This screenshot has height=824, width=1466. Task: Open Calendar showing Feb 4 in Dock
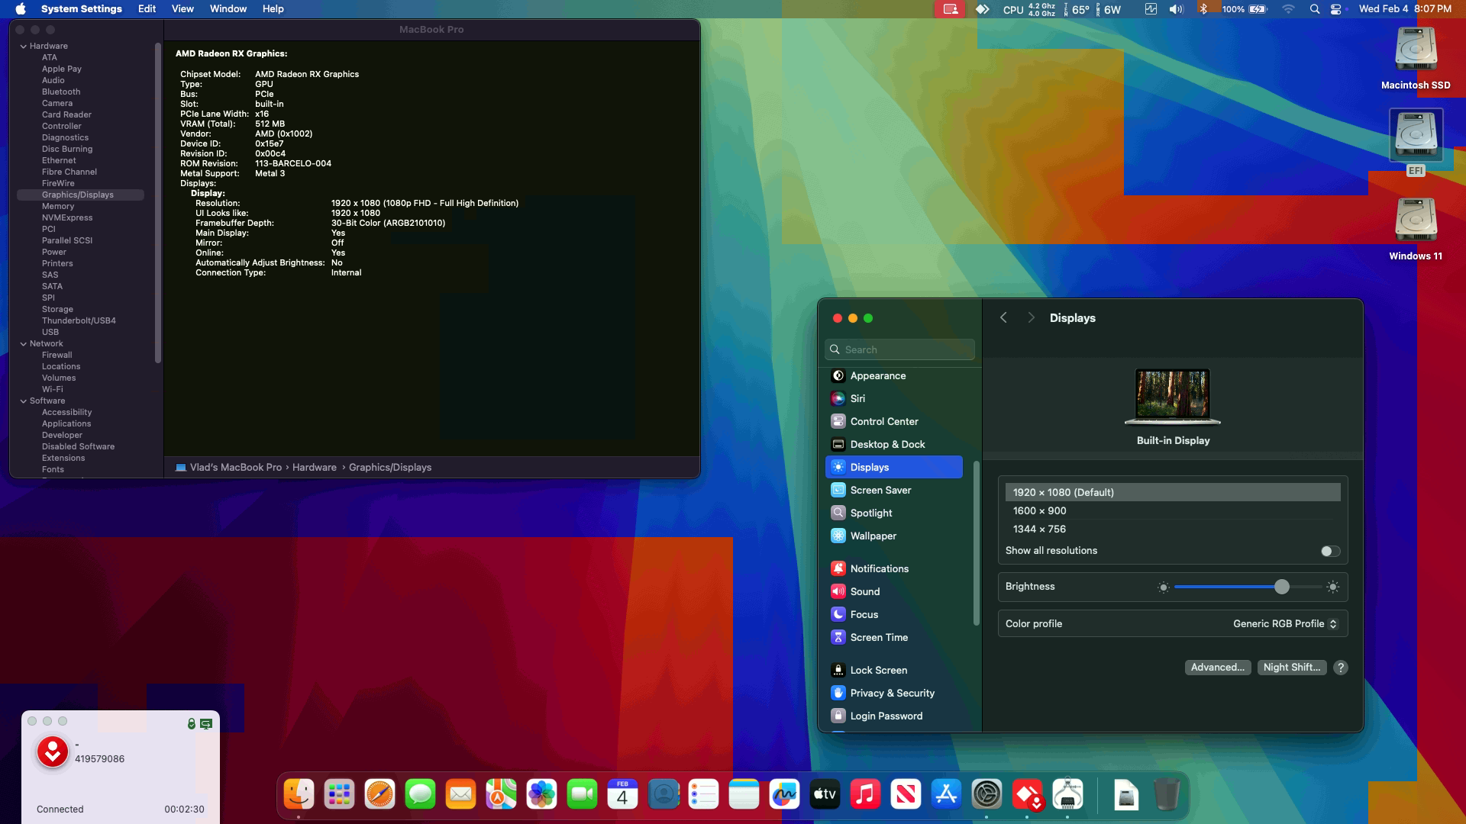tap(622, 794)
